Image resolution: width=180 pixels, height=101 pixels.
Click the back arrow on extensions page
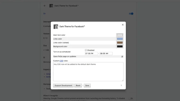[x=45, y=6]
